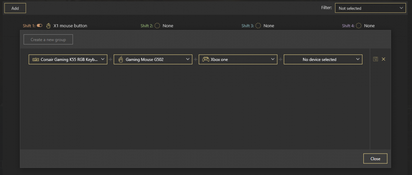Click the mouse icon beside X1 mouse button

[48, 26]
